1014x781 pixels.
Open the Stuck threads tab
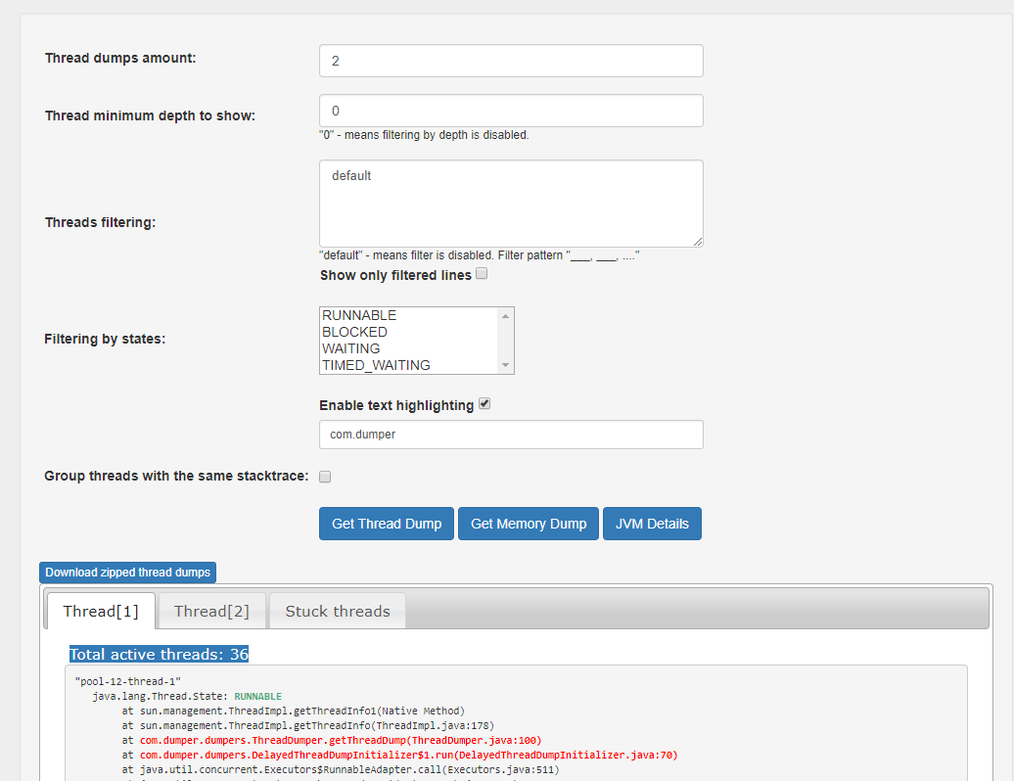click(337, 611)
